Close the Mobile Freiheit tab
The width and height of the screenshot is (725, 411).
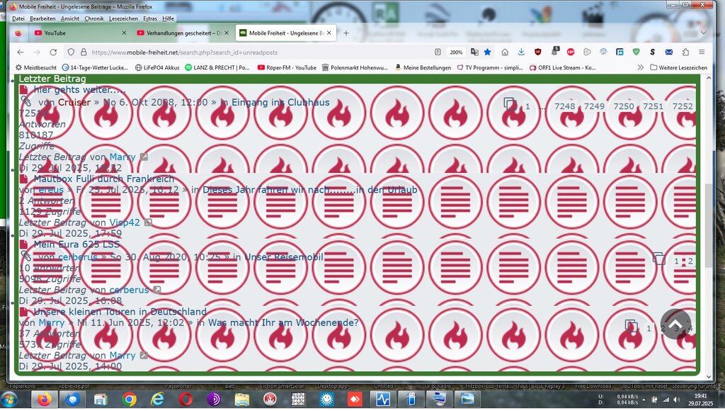pyautogui.click(x=329, y=33)
